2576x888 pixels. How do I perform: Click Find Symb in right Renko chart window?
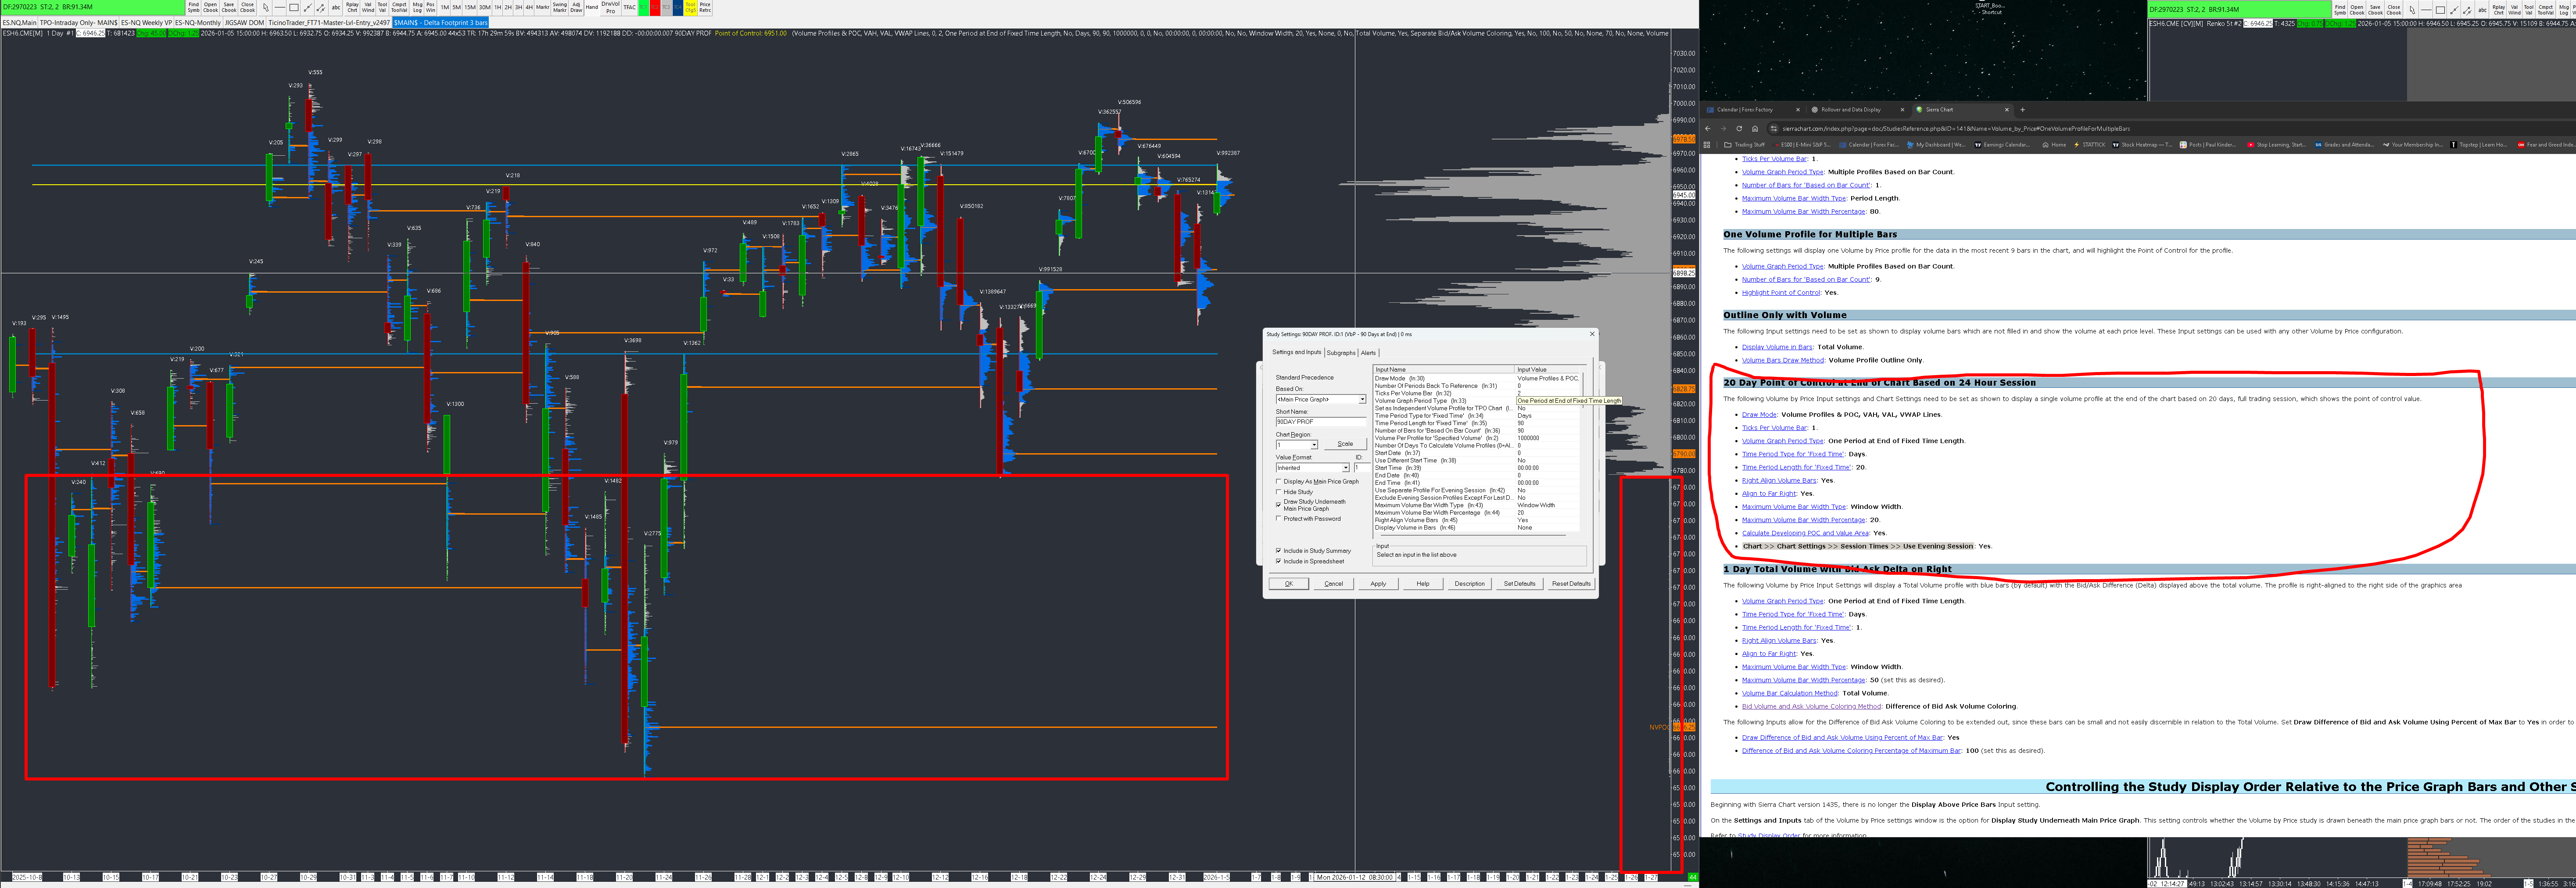(2340, 9)
